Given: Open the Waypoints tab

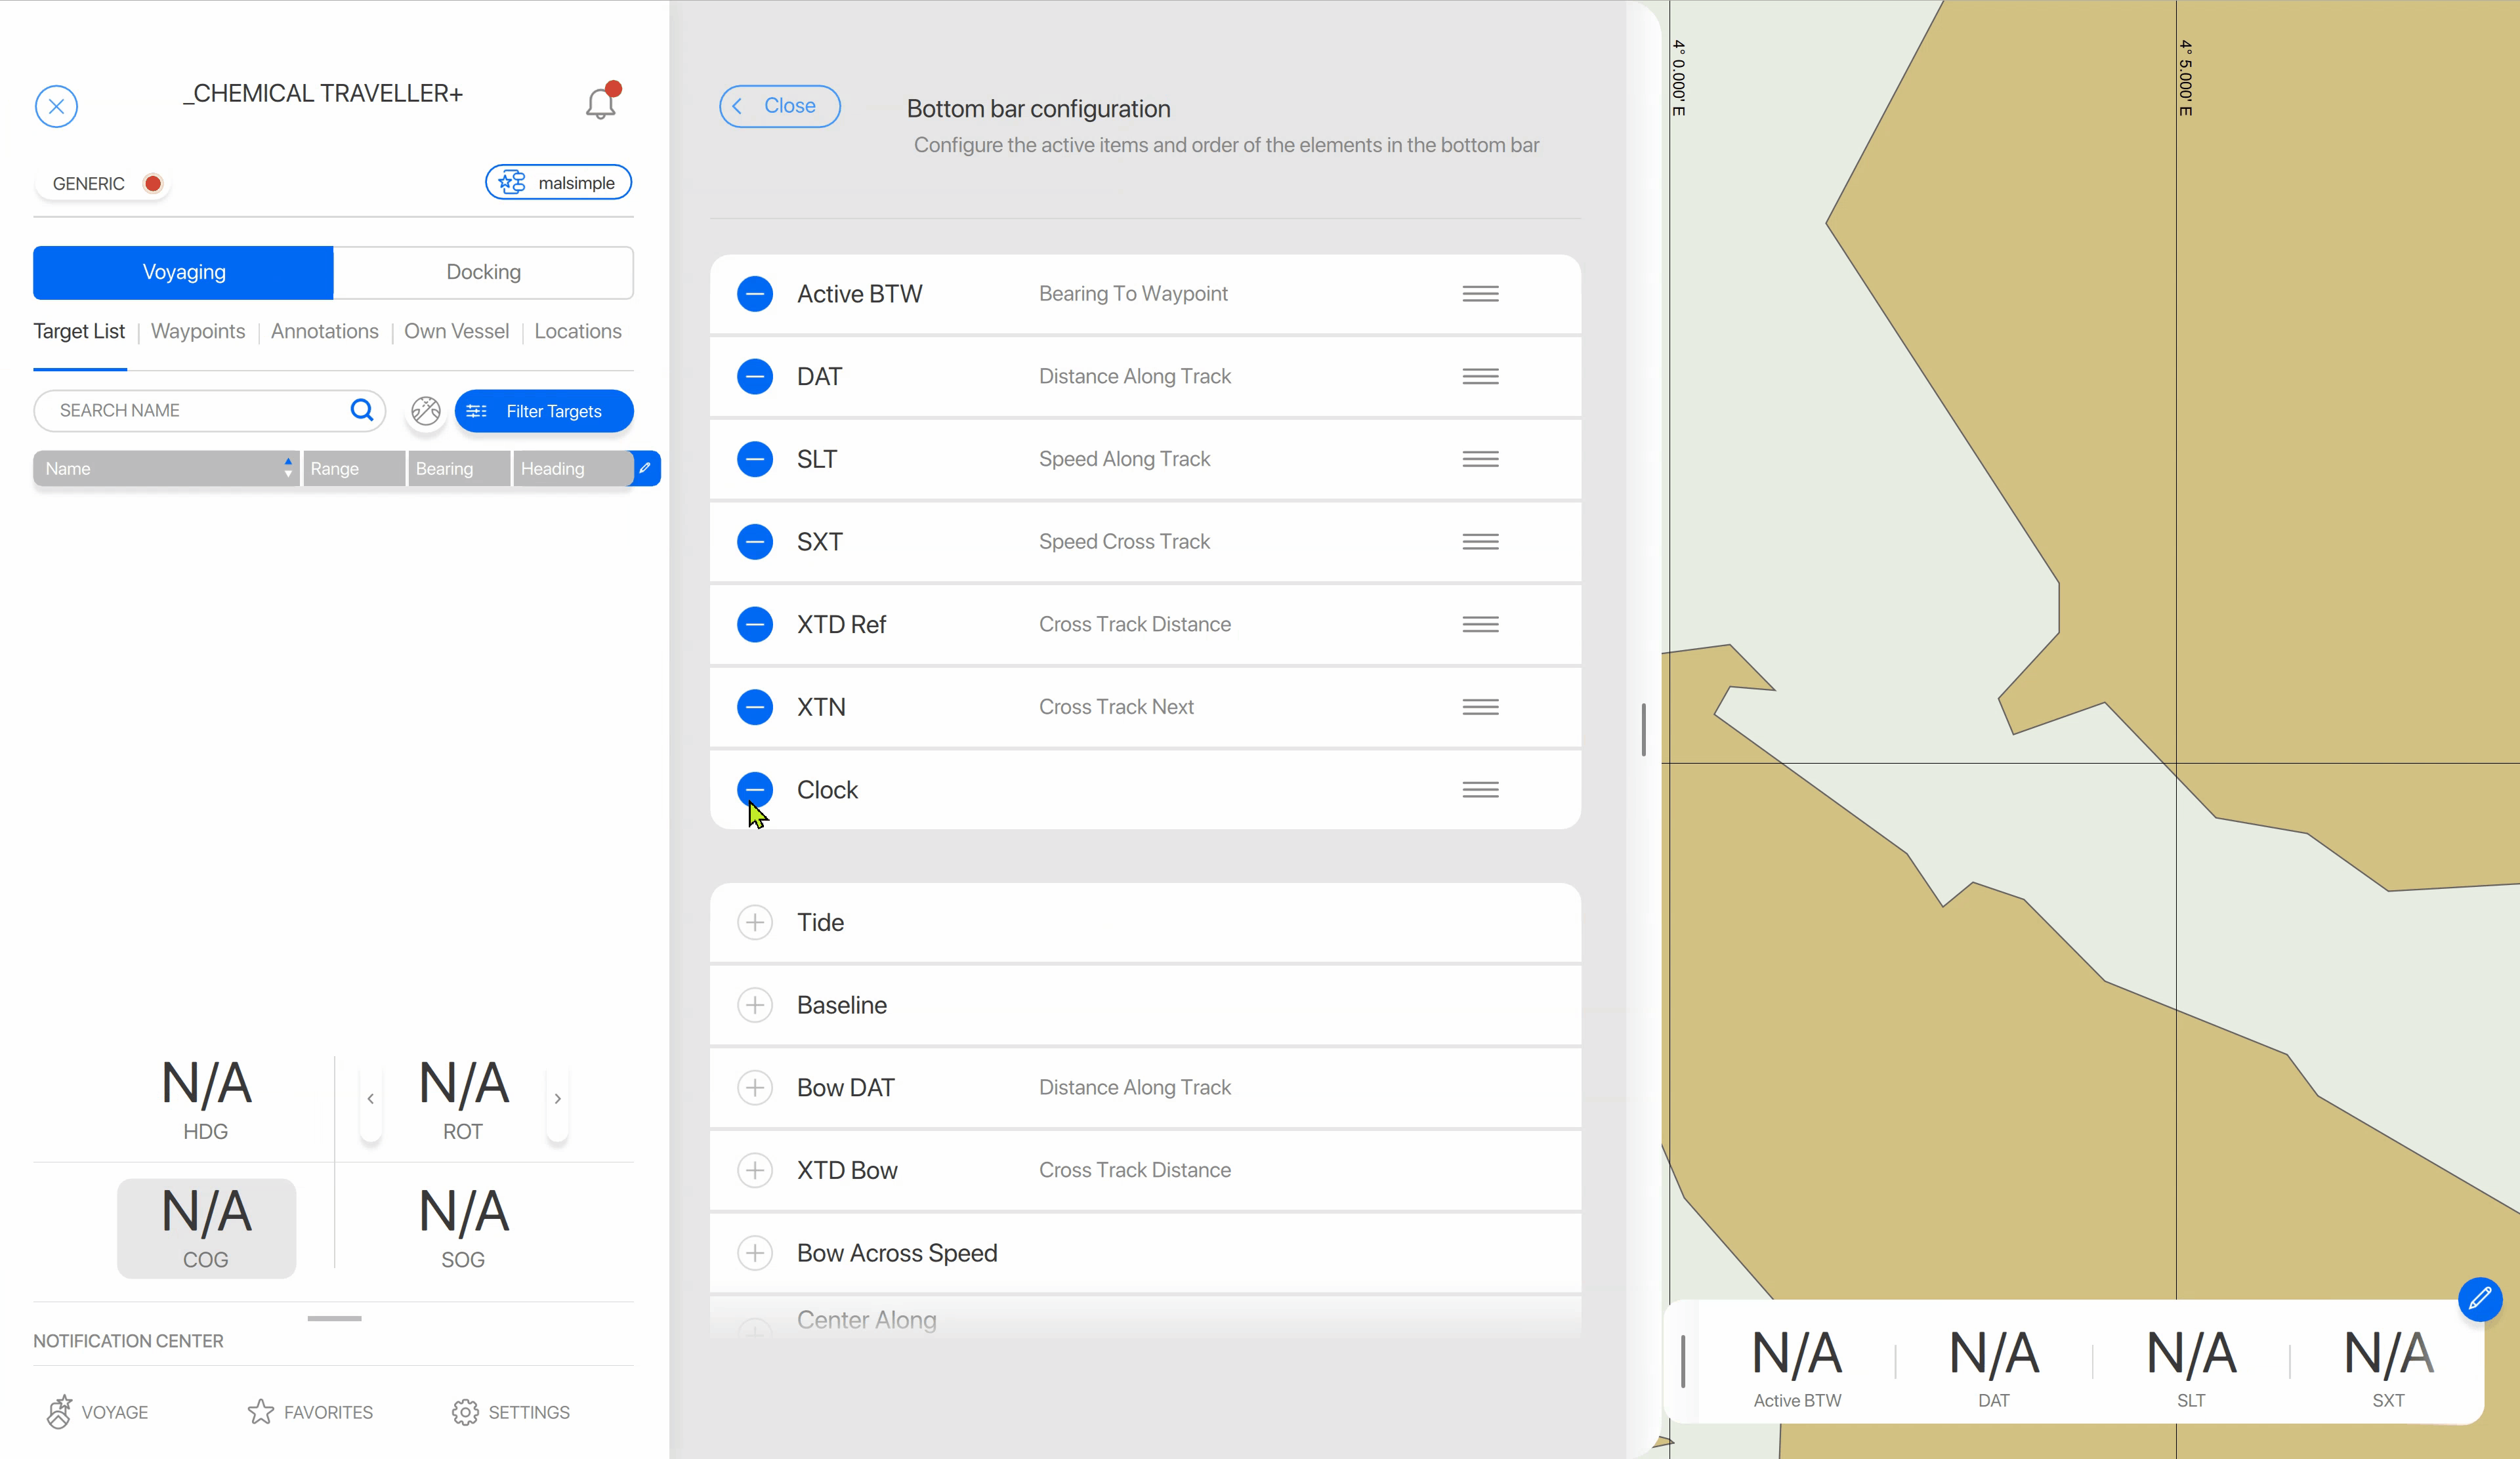Looking at the screenshot, I should (x=198, y=331).
